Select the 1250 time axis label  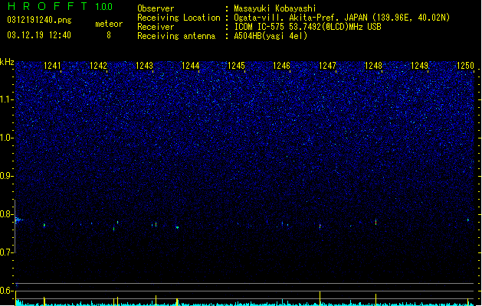[465, 66]
